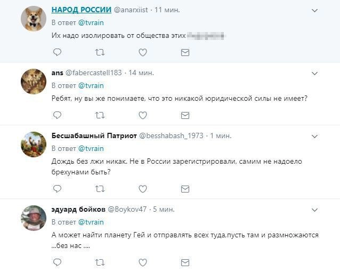Expand options chevron on эдуард бойков tweet

coord(314,210)
